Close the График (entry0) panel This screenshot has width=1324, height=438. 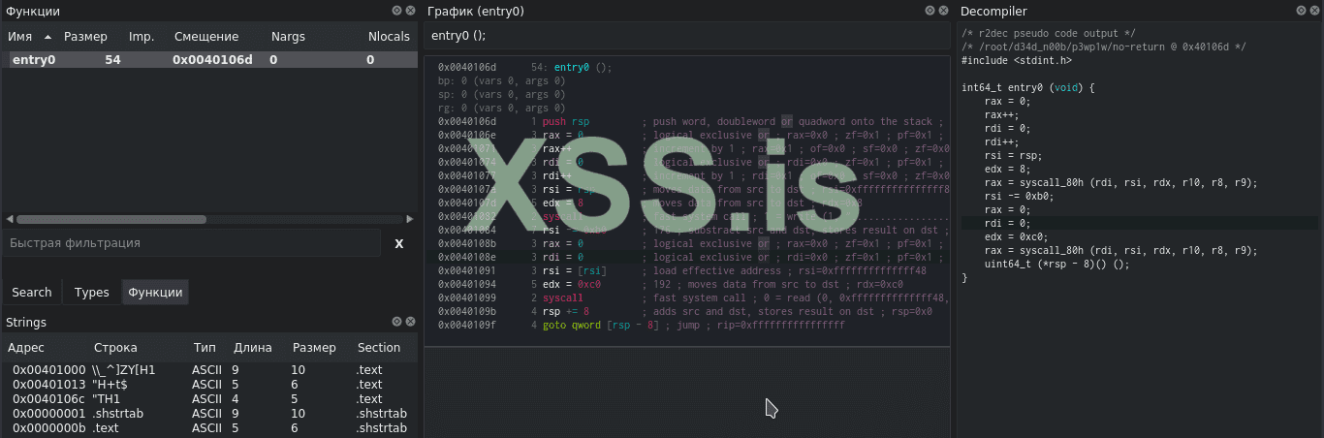click(x=943, y=11)
